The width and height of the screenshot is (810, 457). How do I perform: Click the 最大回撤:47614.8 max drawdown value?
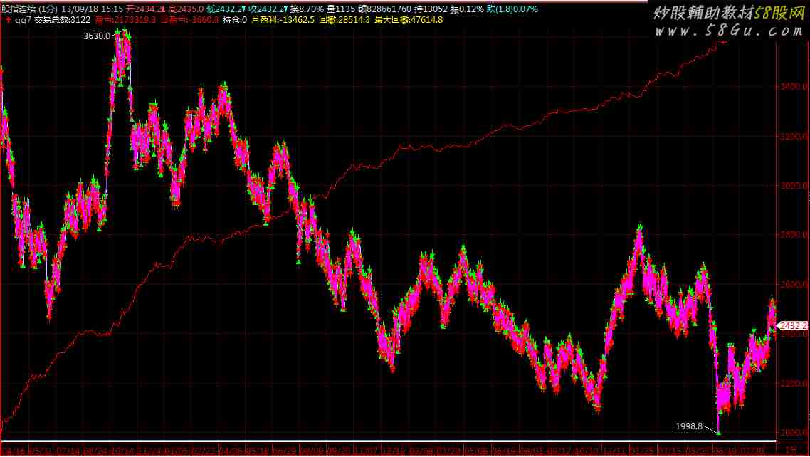click(x=408, y=20)
